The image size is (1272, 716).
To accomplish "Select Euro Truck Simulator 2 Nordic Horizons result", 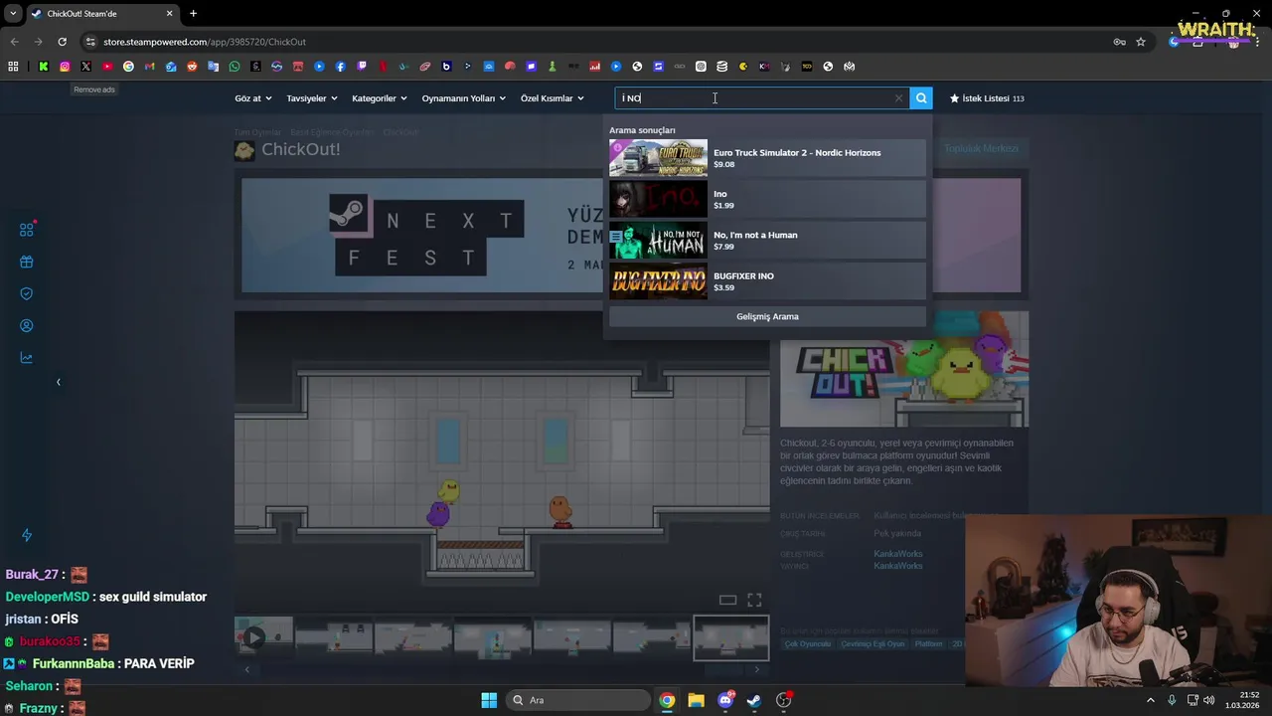I will pos(767,158).
